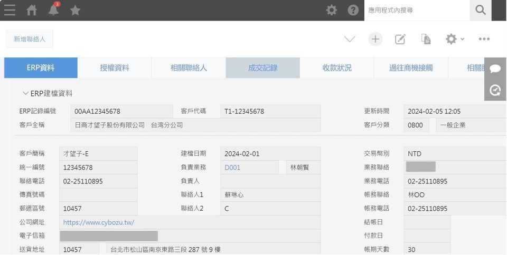The image size is (507, 255).
Task: Focus the 應用程式內搜尋 search field
Action: [x=417, y=11]
